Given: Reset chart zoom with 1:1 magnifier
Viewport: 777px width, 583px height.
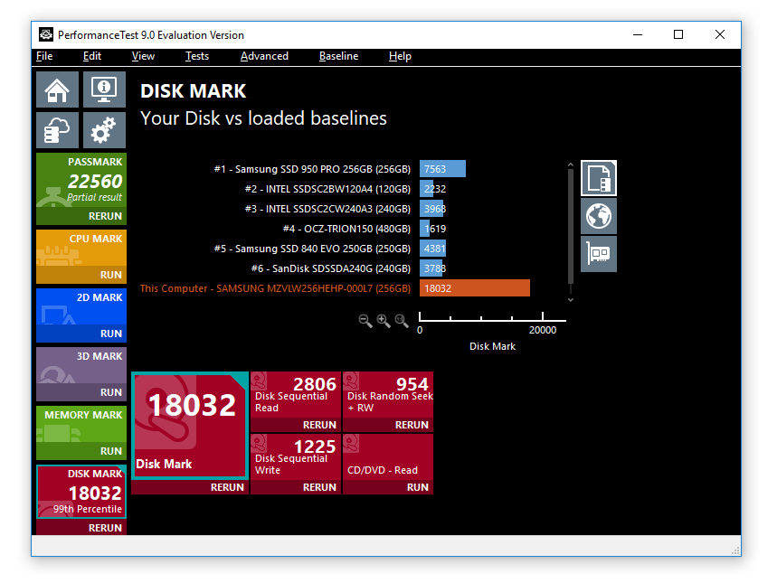Looking at the screenshot, I should [x=402, y=321].
